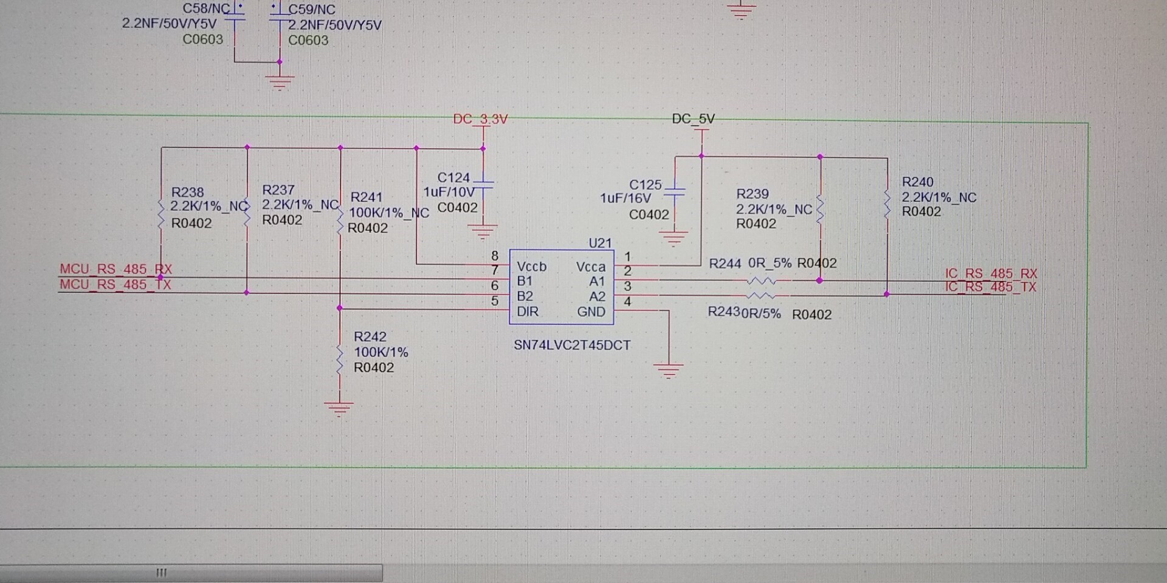The image size is (1167, 583).
Task: Click the 100K/1% value of R242
Action: click(x=381, y=352)
